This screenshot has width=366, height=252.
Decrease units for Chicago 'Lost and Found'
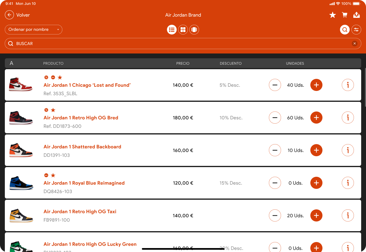275,85
